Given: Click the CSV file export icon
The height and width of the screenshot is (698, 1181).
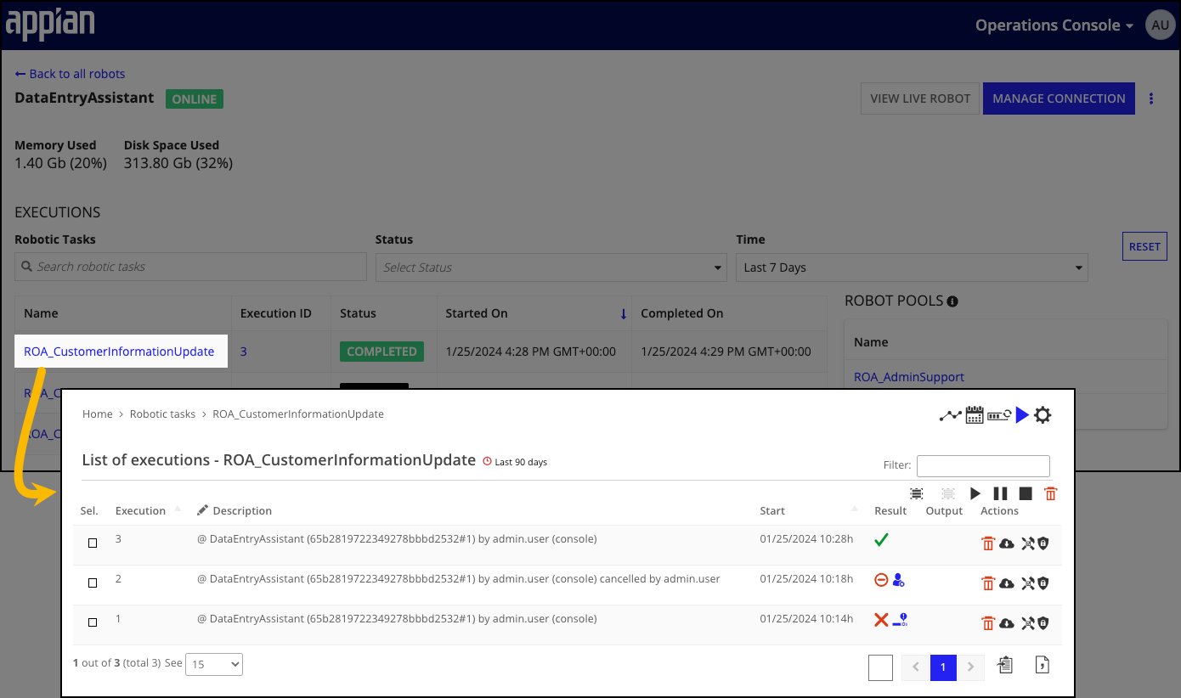Looking at the screenshot, I should click(x=1043, y=665).
